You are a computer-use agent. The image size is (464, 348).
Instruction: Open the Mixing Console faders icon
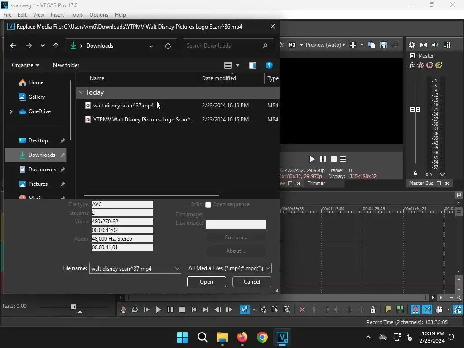pos(447,45)
